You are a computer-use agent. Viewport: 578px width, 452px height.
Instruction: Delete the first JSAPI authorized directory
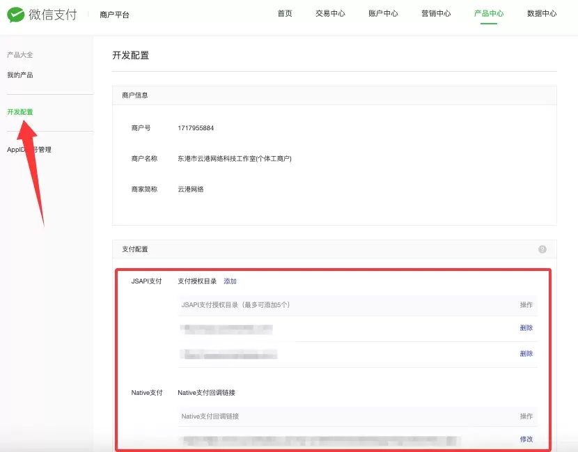click(526, 328)
